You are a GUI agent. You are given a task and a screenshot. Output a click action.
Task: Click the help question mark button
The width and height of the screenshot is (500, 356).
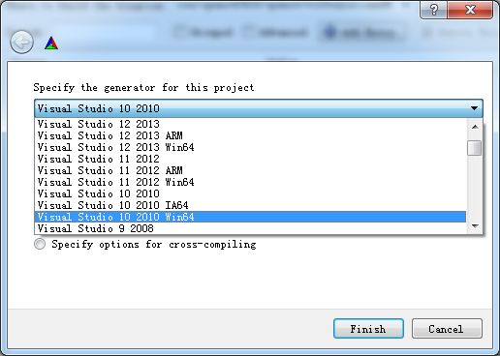433,10
